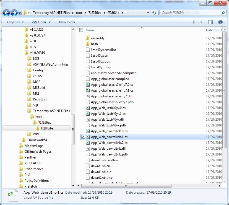Open v4.0.30319 folder in tree
The height and width of the screenshot is (205, 229).
click(x=37, y=53)
